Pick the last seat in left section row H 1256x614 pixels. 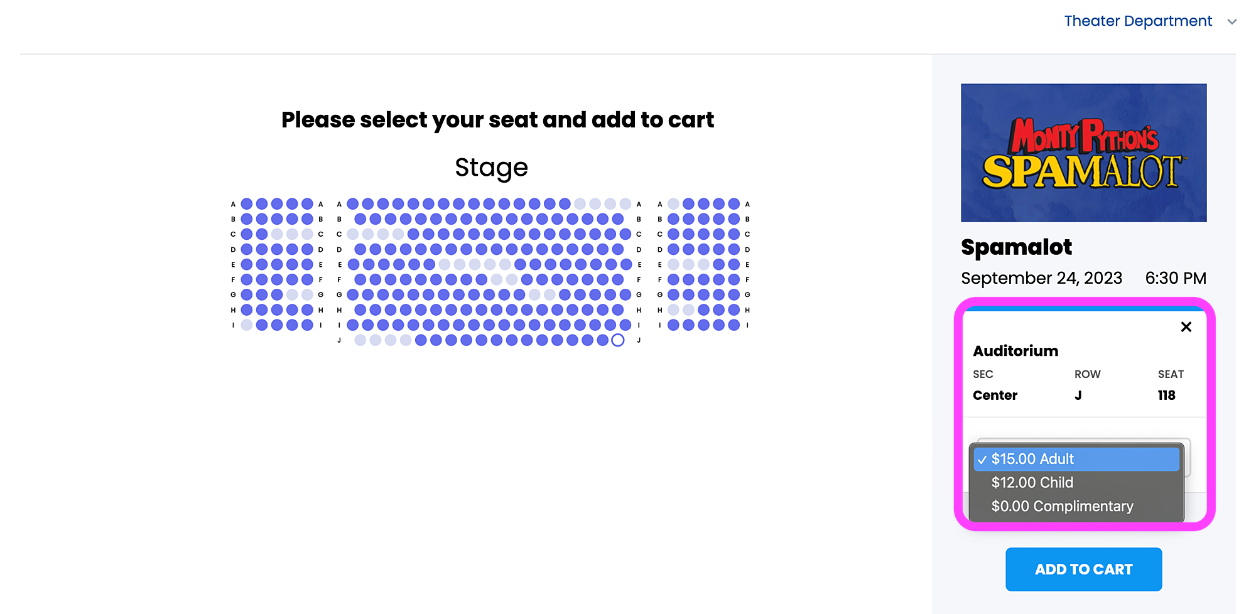coord(307,310)
